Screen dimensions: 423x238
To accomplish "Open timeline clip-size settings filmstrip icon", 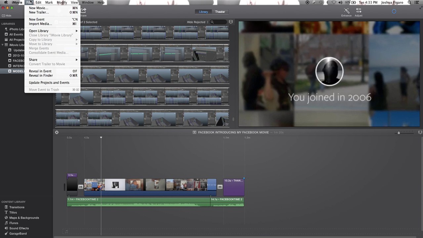I will tap(420, 132).
